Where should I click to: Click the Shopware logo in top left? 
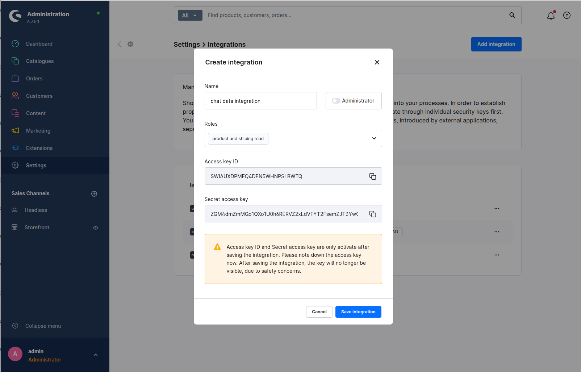click(15, 16)
